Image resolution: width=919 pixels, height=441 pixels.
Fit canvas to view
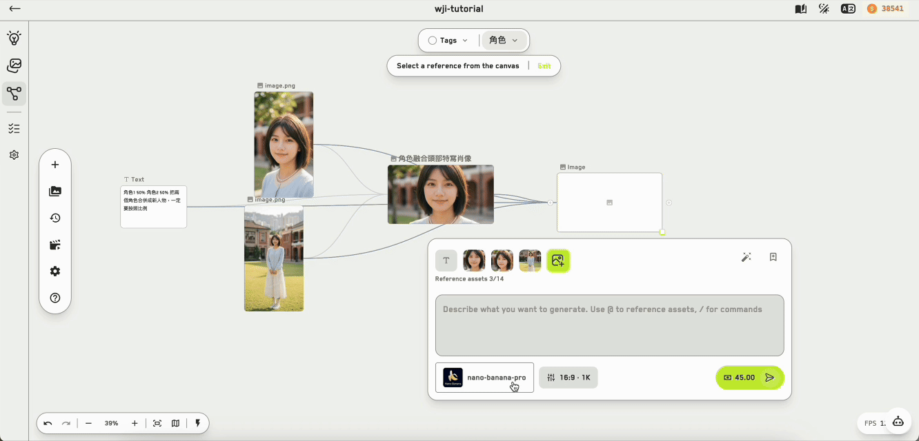tap(157, 423)
